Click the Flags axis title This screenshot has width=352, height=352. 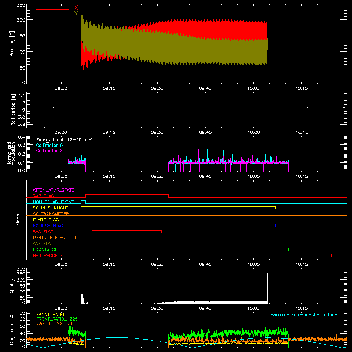click(x=18, y=220)
